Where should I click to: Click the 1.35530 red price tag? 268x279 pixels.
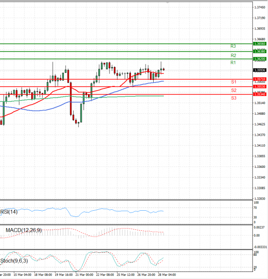coord(260,87)
